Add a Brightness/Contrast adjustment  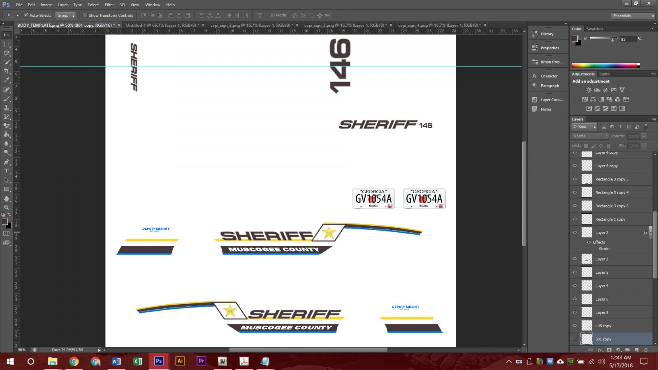589,90
